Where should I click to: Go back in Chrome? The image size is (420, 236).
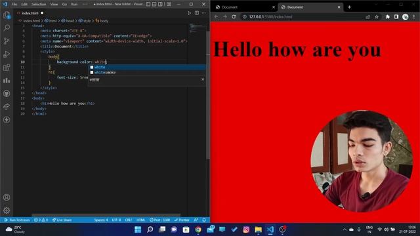pos(216,16)
